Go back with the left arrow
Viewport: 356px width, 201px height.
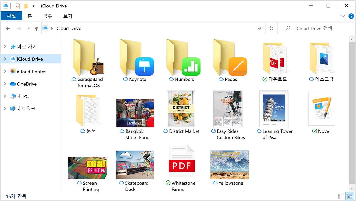coord(8,29)
